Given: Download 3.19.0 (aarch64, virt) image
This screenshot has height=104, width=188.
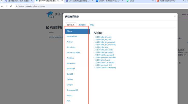Looking at the screenshot, I should (x=103, y=65).
